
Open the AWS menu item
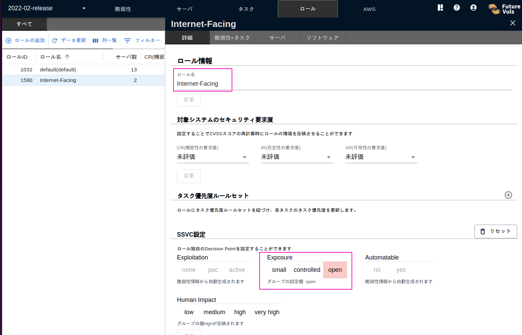pos(369,9)
